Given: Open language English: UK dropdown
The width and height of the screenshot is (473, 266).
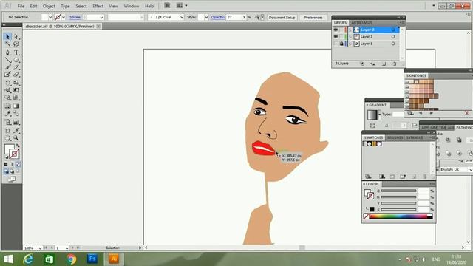Looking at the screenshot, I should tap(470, 170).
